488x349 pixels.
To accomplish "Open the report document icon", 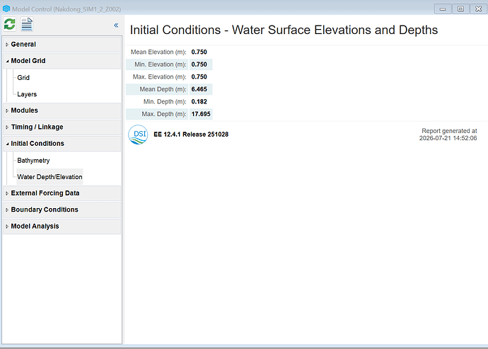I will [27, 24].
